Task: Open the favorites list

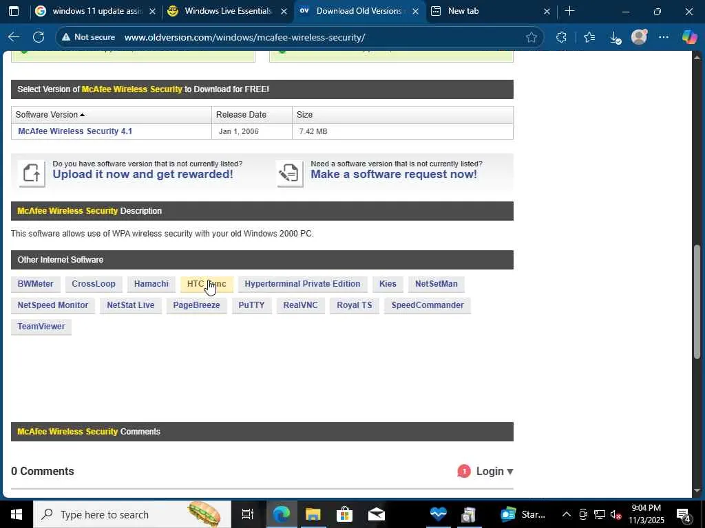Action: (x=589, y=37)
